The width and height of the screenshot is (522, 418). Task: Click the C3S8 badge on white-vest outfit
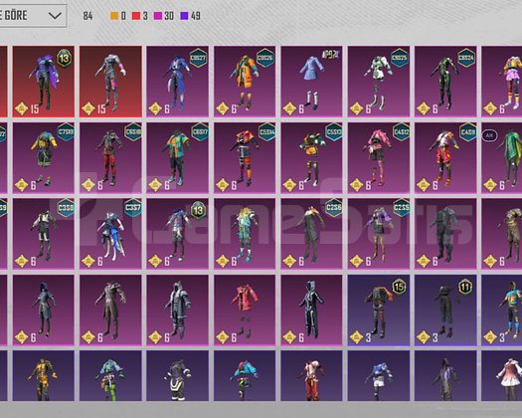point(66,208)
